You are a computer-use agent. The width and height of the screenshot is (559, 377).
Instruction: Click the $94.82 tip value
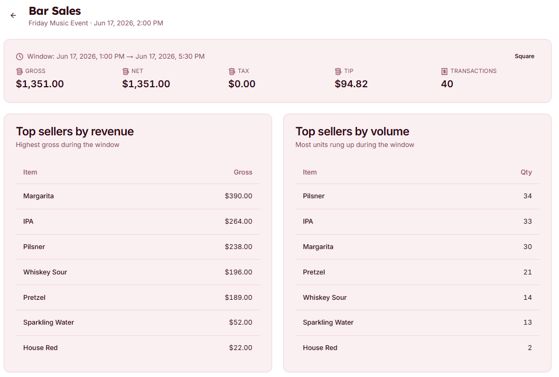(x=351, y=84)
